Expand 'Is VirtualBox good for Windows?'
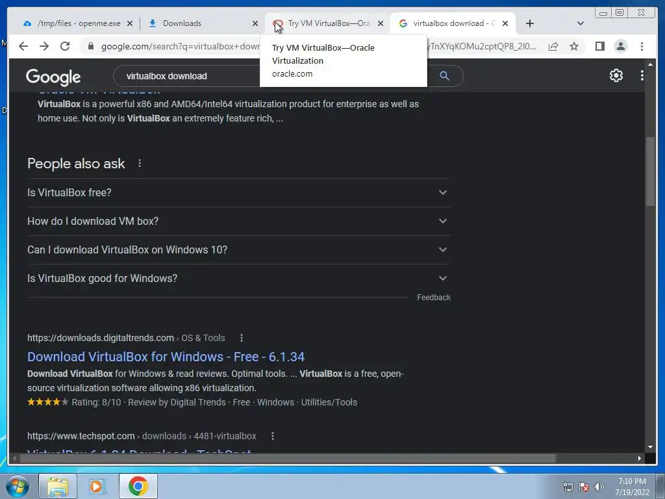Screen dimensions: 665x499 [239, 278]
